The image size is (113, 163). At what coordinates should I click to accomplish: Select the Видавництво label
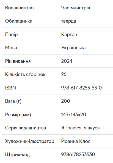point(20,8)
